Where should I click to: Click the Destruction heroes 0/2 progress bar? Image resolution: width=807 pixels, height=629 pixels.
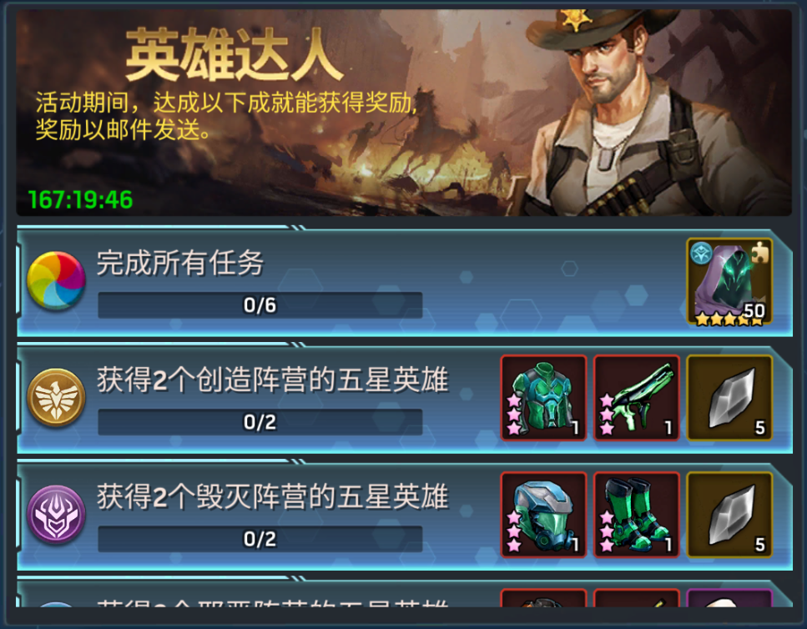click(260, 539)
